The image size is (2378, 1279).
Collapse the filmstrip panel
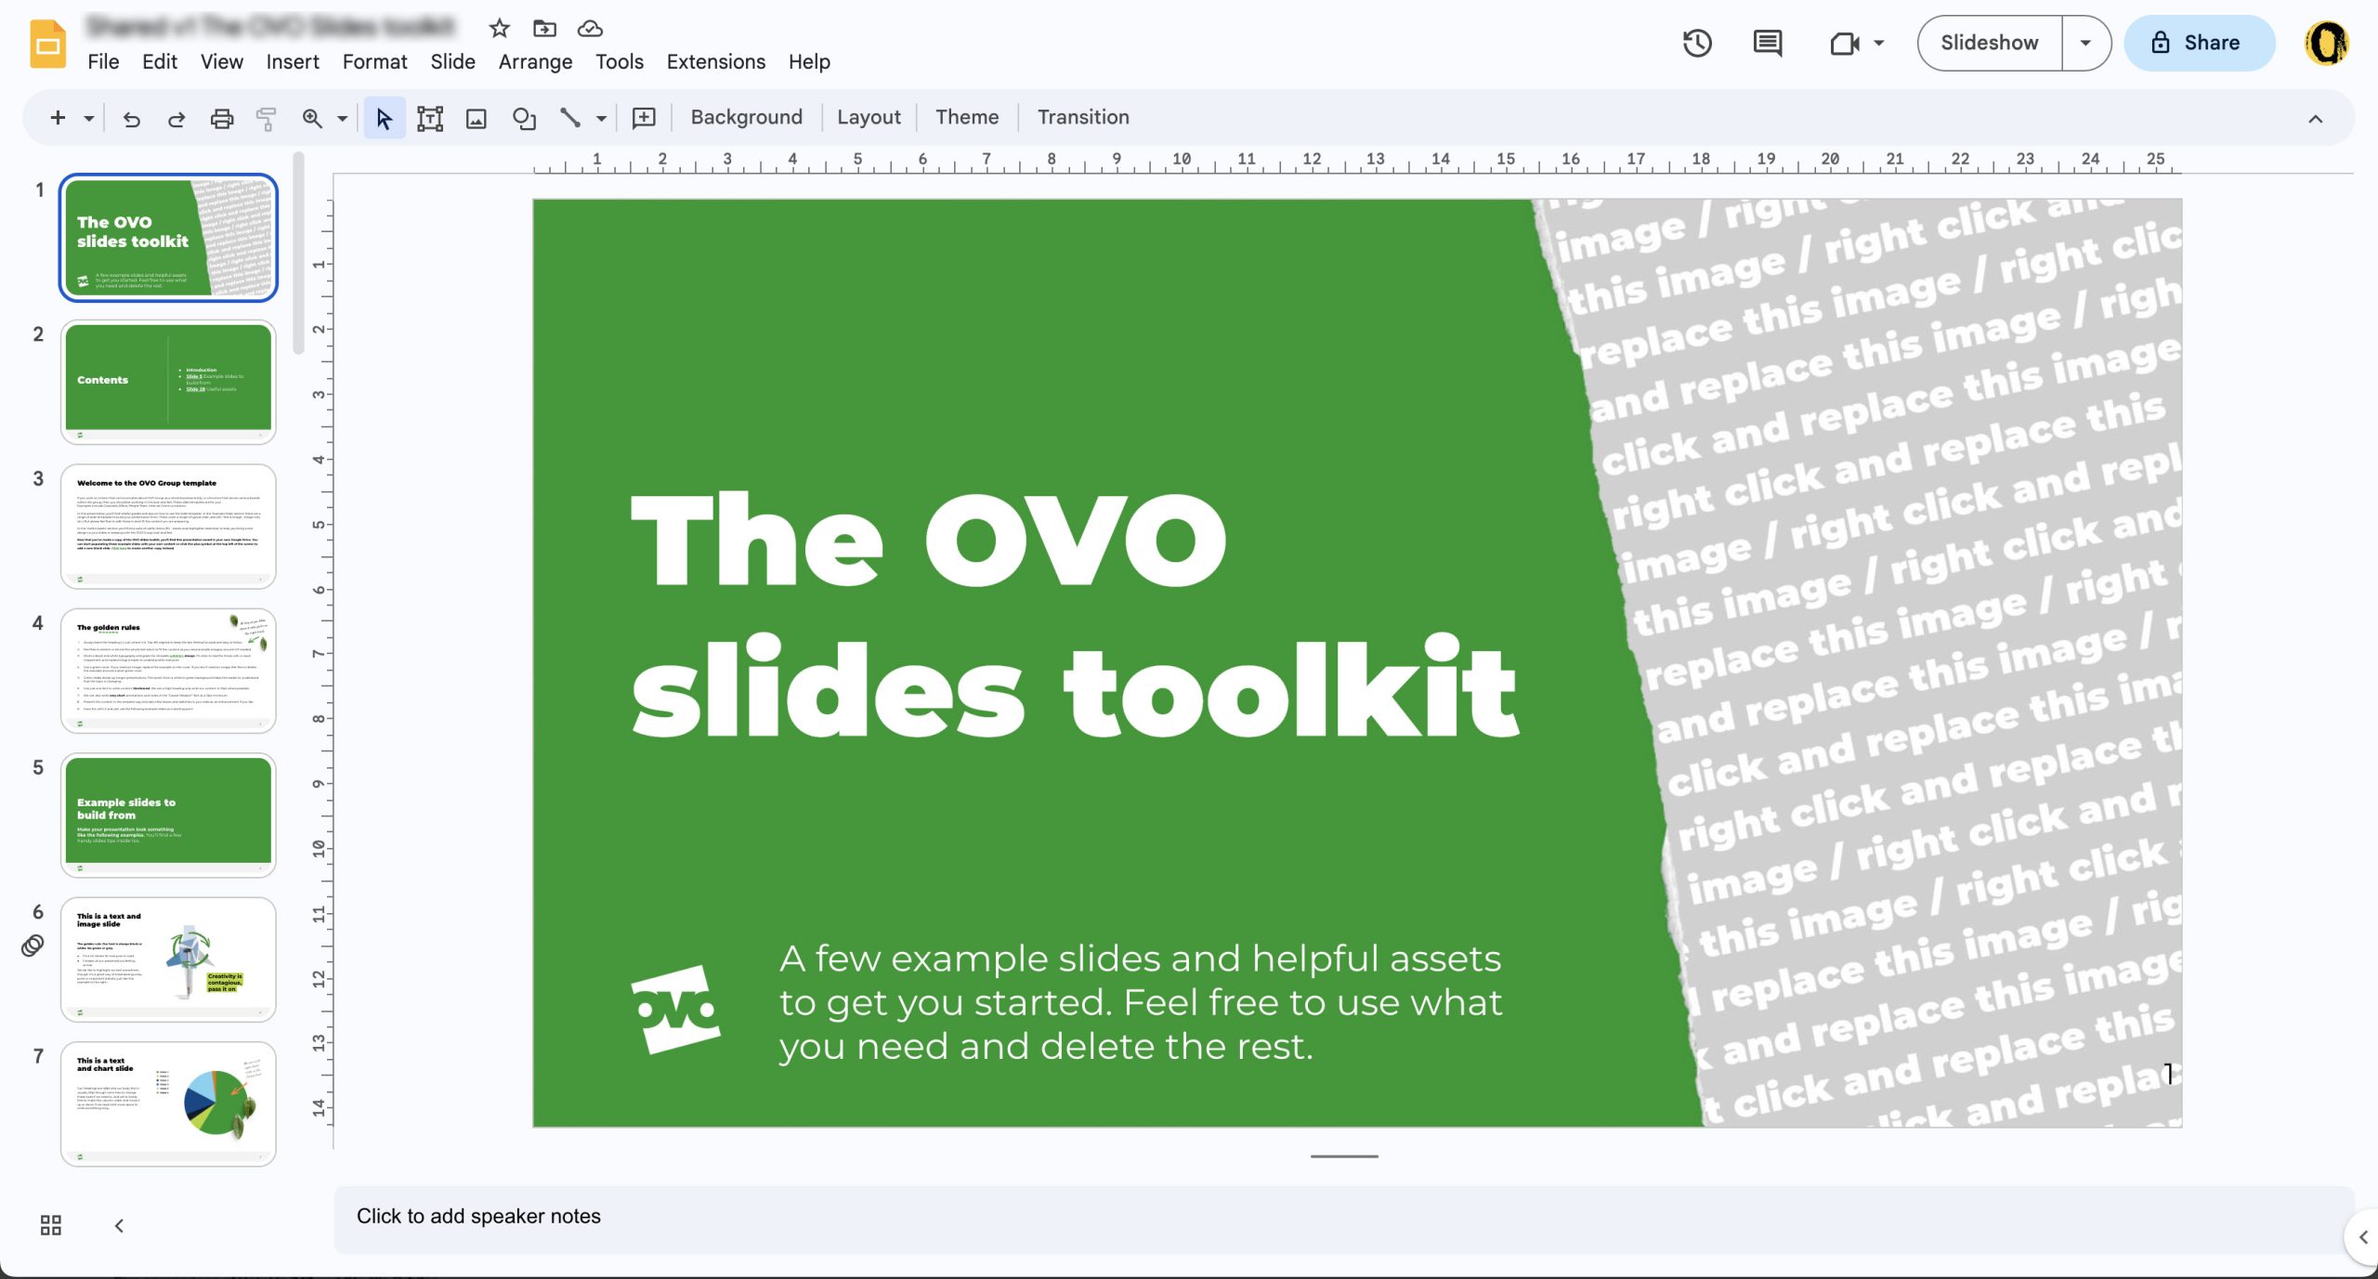[x=119, y=1225]
